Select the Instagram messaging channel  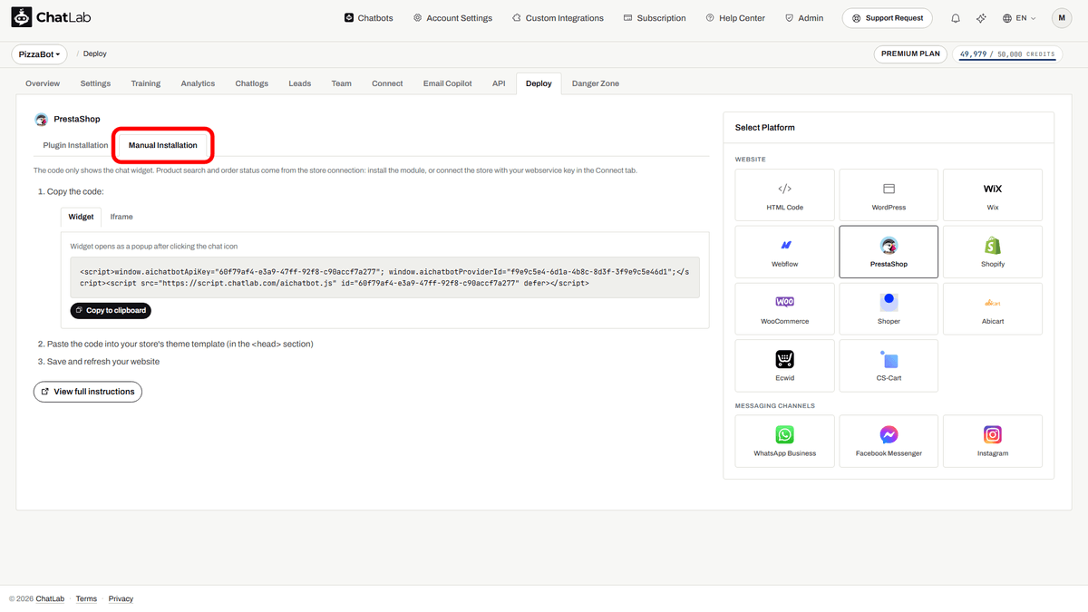[993, 441]
